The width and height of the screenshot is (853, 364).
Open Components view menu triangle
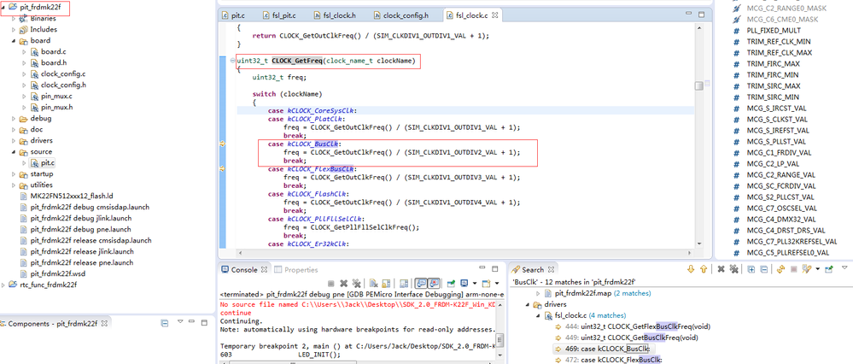(x=181, y=323)
